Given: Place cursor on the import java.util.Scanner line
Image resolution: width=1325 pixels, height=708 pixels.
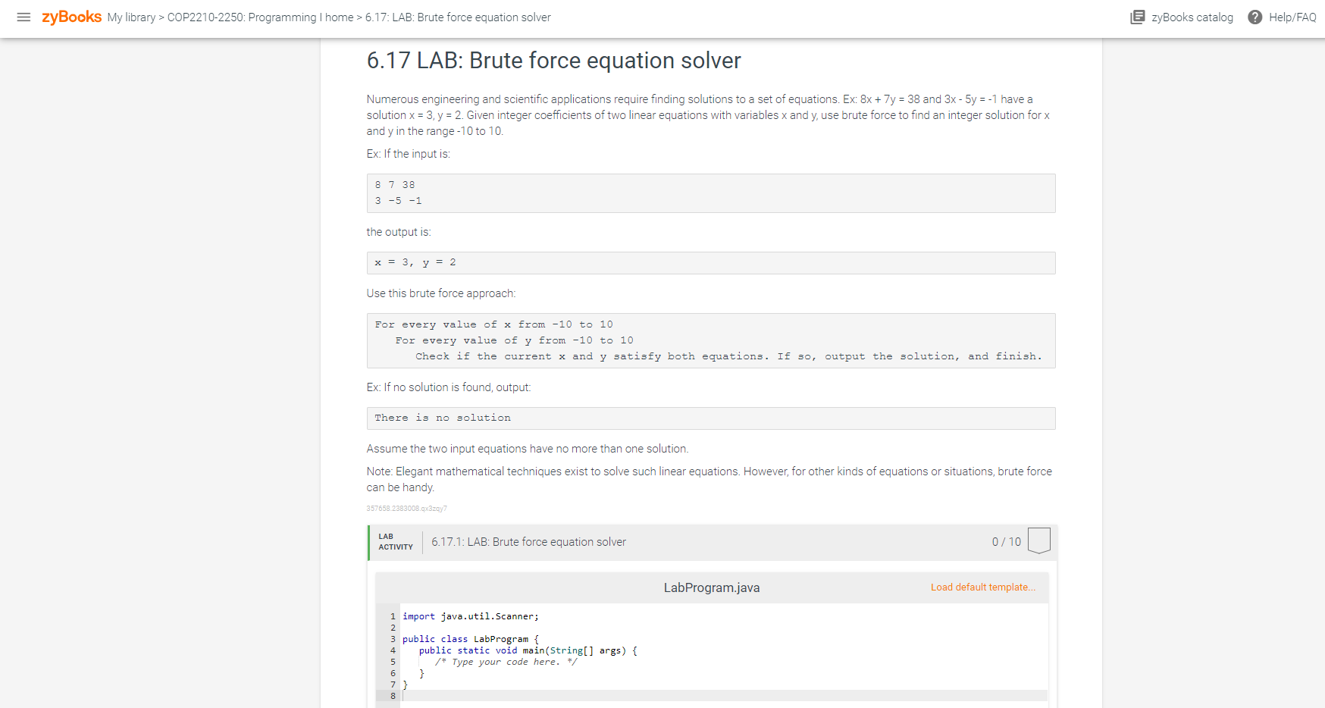Looking at the screenshot, I should [471, 616].
